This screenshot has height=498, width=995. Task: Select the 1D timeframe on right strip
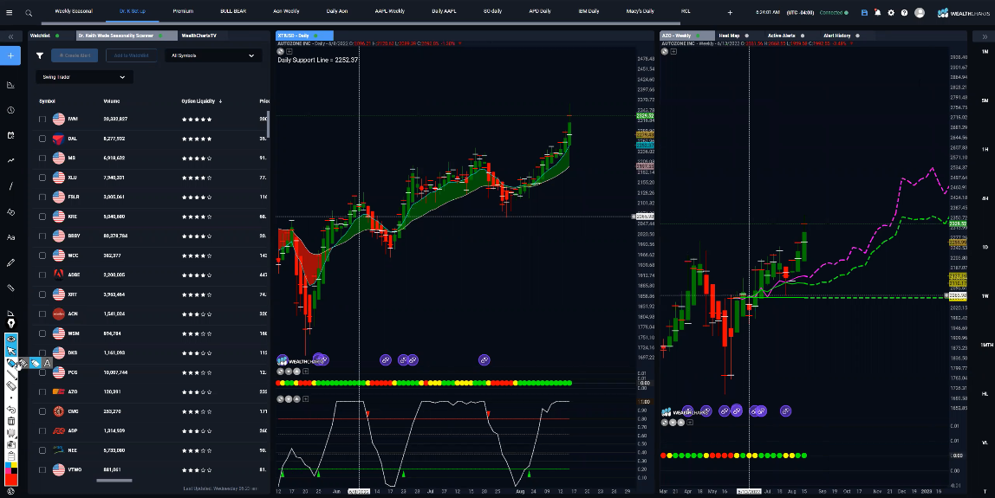[x=985, y=248]
